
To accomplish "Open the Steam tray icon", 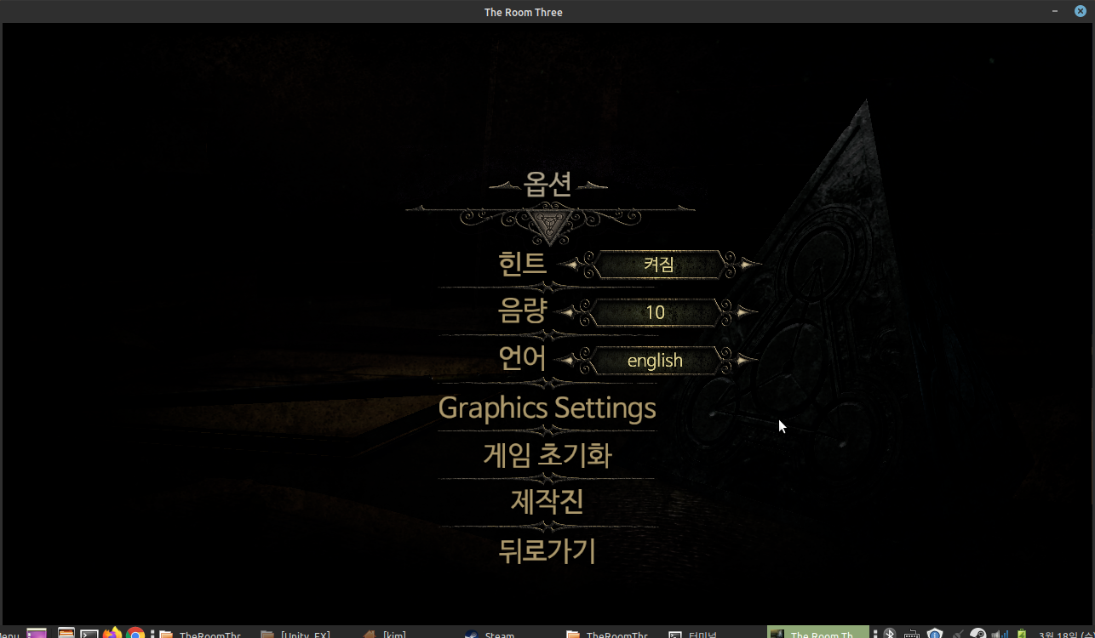I will pyautogui.click(x=978, y=634).
